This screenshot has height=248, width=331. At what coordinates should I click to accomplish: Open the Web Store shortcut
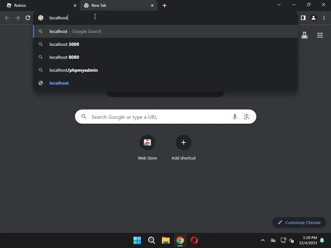(147, 148)
